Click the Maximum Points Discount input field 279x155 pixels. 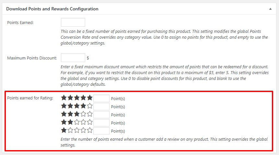coord(73,58)
